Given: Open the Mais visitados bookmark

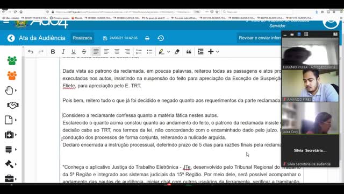Looking at the screenshot, I should pyautogui.click(x=11, y=18).
